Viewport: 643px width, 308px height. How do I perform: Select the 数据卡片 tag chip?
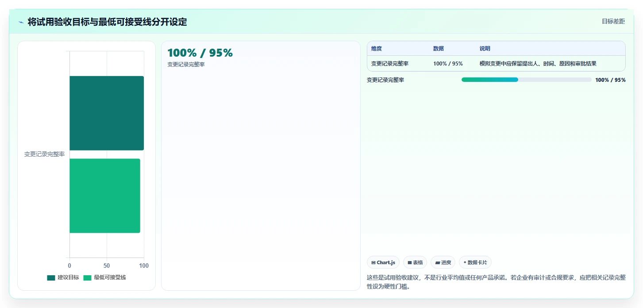pos(475,262)
